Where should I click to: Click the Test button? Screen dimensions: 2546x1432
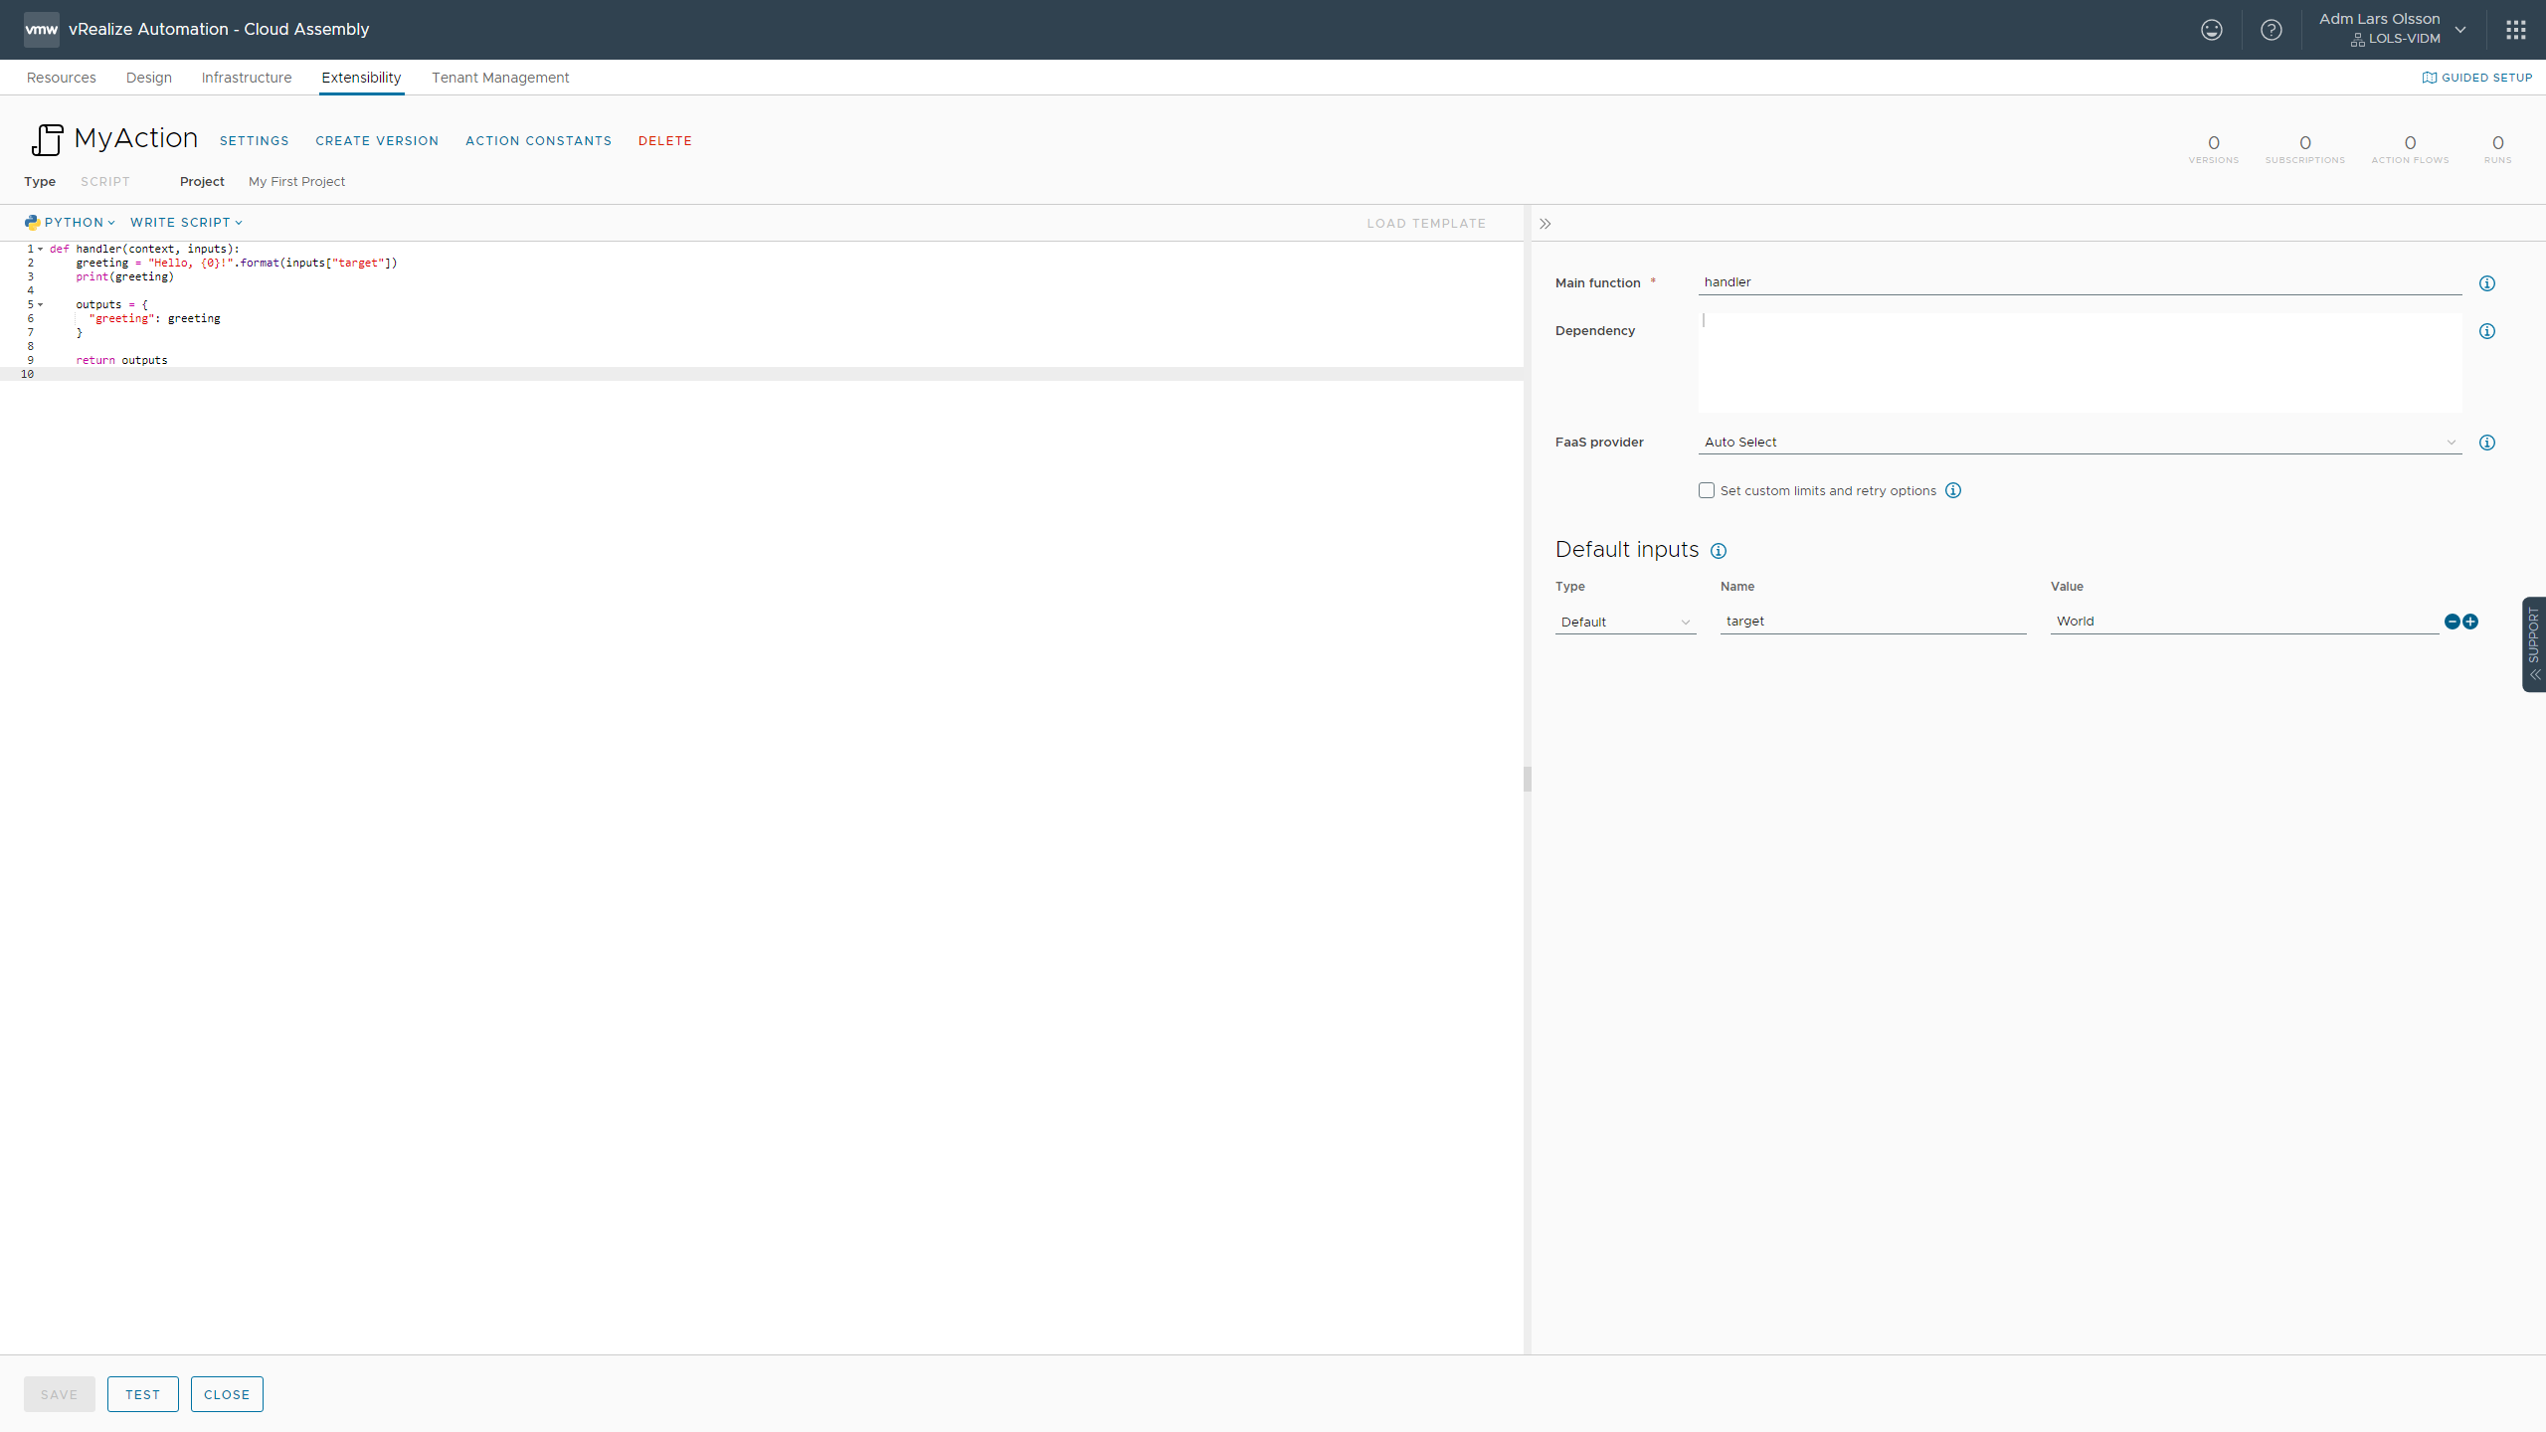pyautogui.click(x=143, y=1394)
